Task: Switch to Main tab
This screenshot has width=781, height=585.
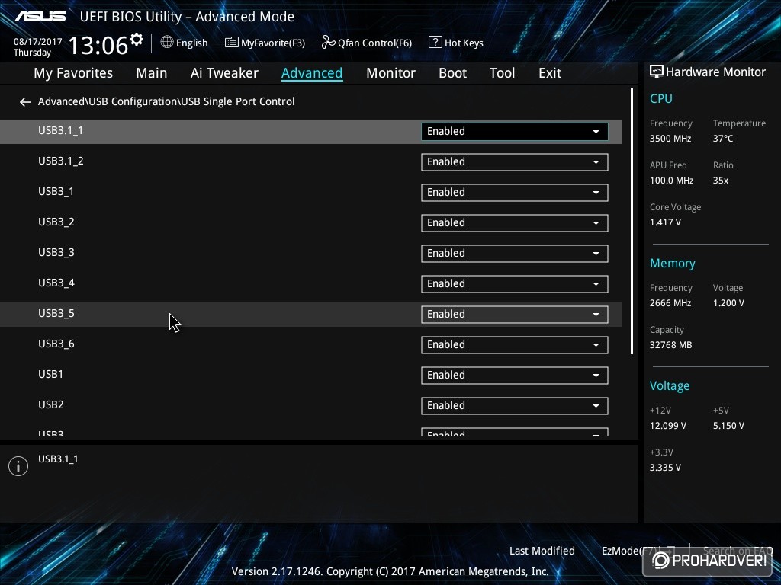Action: 152,73
